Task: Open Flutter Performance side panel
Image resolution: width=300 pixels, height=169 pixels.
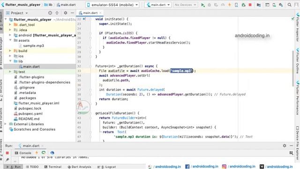Action: 298,98
